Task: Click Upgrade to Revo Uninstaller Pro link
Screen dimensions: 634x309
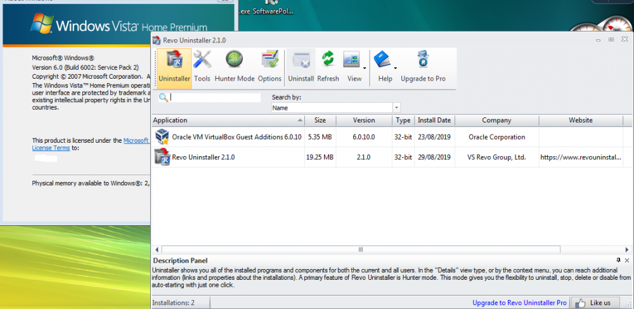Action: pos(519,303)
